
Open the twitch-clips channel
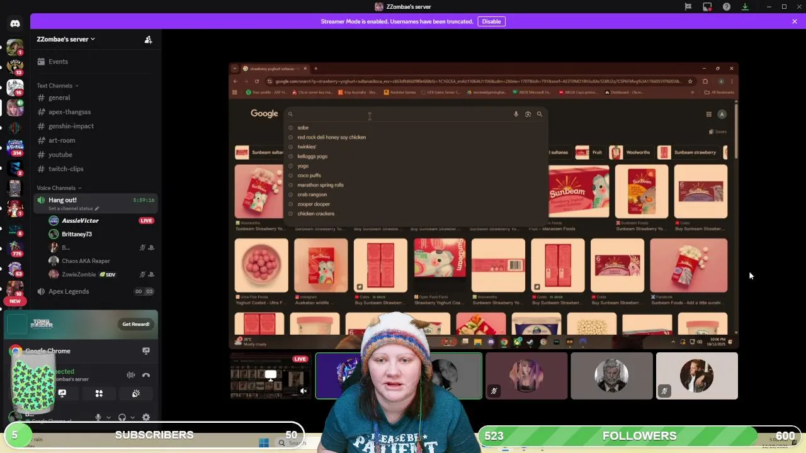[96, 169]
